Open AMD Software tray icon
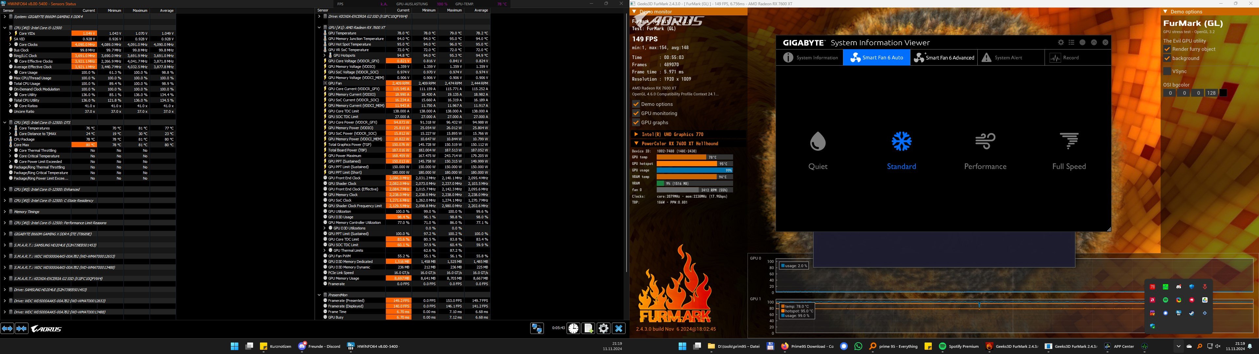This screenshot has width=1259, height=354. point(1152,300)
